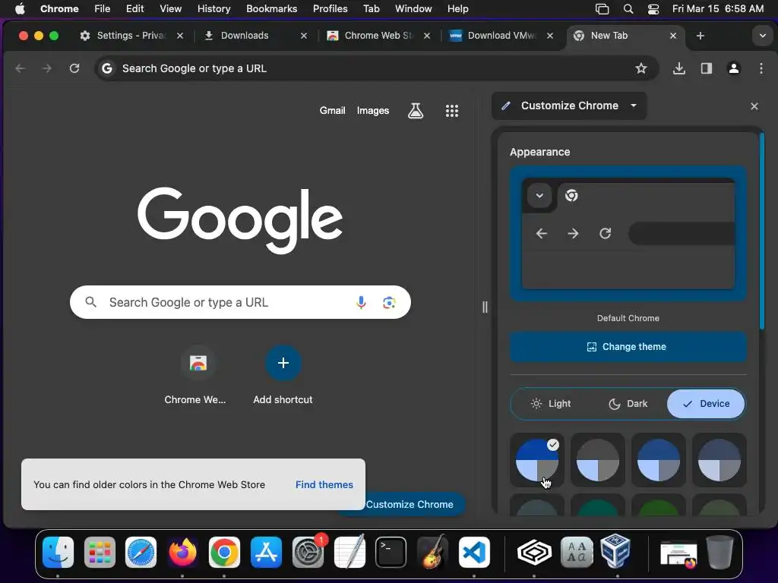Open Visual Studio Code from the dock

coord(474,553)
